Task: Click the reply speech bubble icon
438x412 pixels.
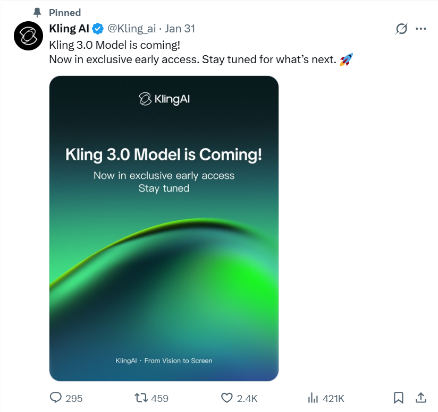Action: (x=56, y=398)
